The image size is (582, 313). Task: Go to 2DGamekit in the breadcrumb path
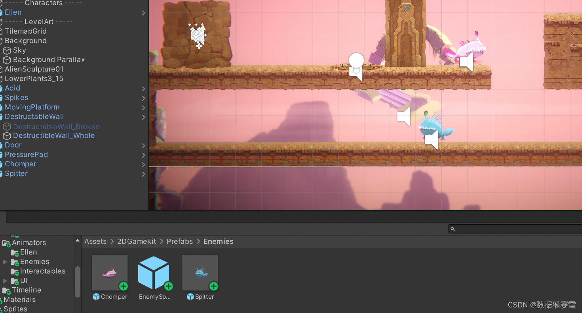tap(137, 241)
